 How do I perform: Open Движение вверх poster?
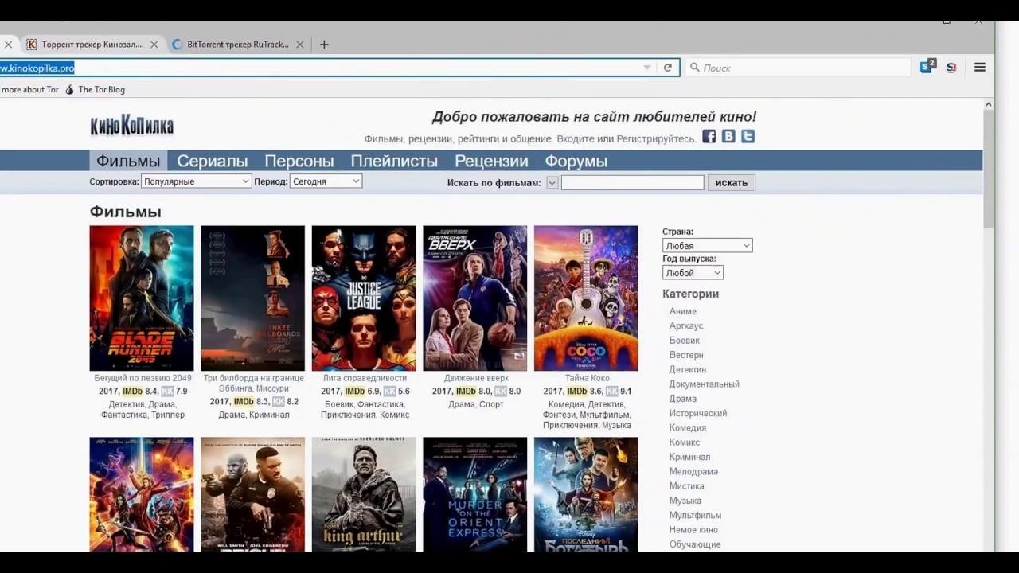tap(474, 298)
